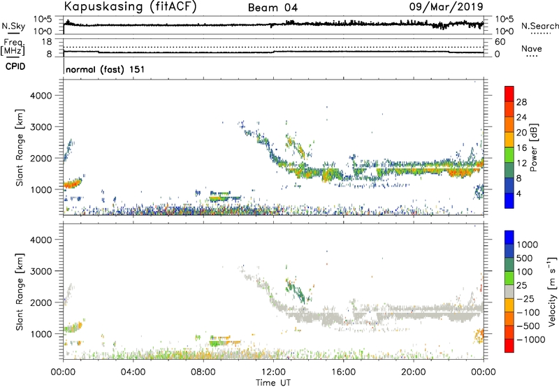Image resolution: width=559 pixels, height=387 pixels.
Task: Click the -25 tick on velocity scale
Action: pos(525,298)
